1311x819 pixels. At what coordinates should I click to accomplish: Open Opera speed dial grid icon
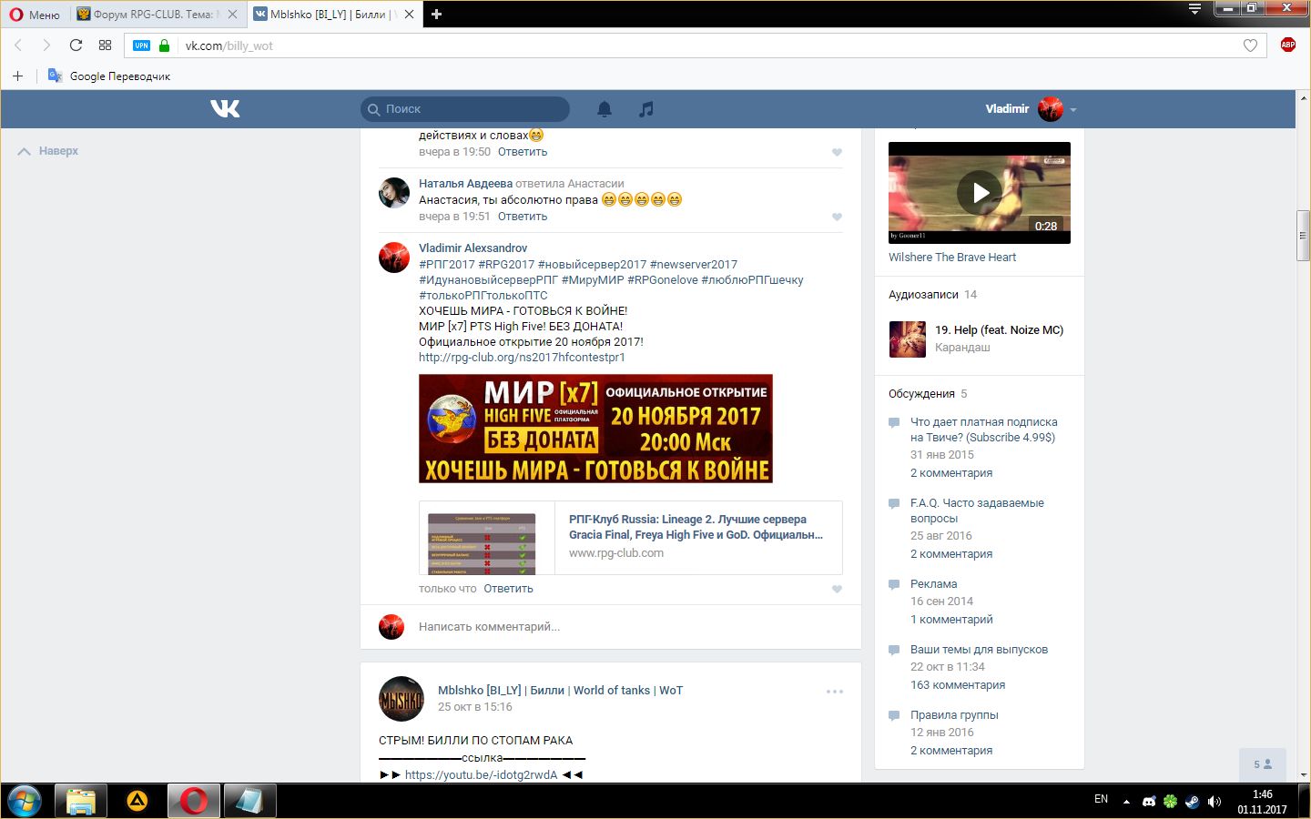tap(105, 45)
